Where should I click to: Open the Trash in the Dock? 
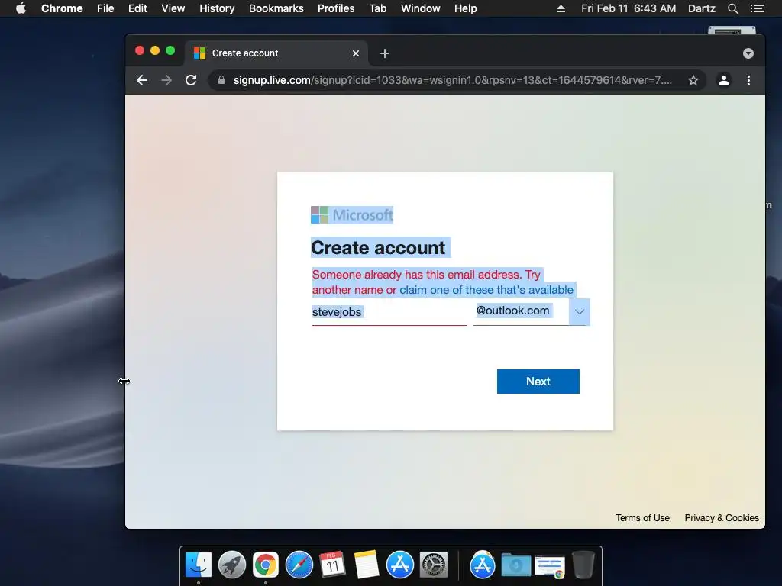[583, 565]
